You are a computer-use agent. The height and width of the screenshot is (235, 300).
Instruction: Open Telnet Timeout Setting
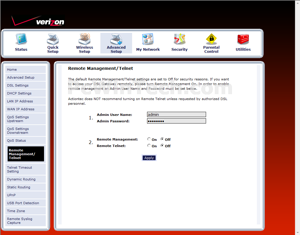26,169
